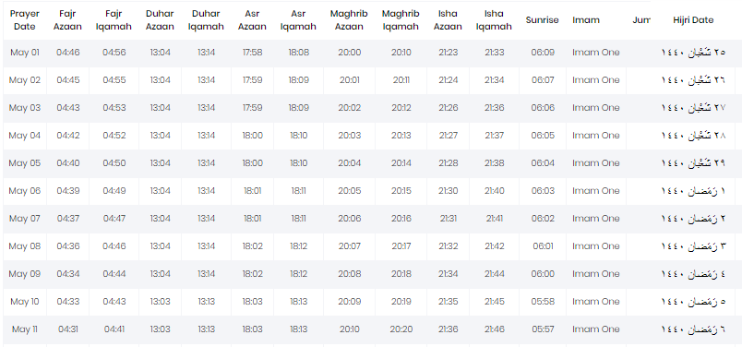Click the May 01 date cell
This screenshot has height=347, width=742.
pos(25,53)
